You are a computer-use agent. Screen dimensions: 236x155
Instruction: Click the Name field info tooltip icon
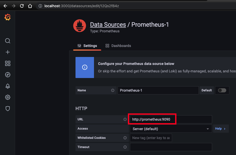click(x=113, y=90)
